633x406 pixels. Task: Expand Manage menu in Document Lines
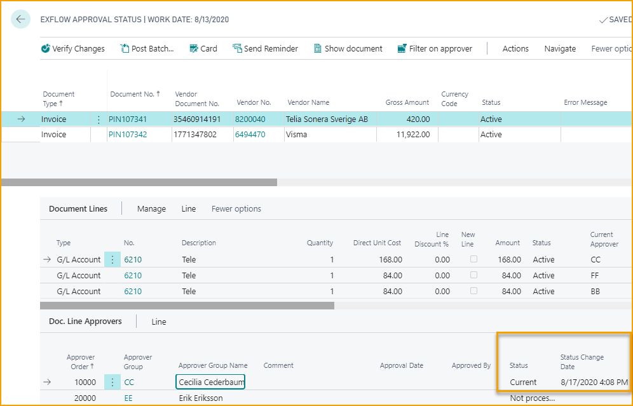coord(151,209)
